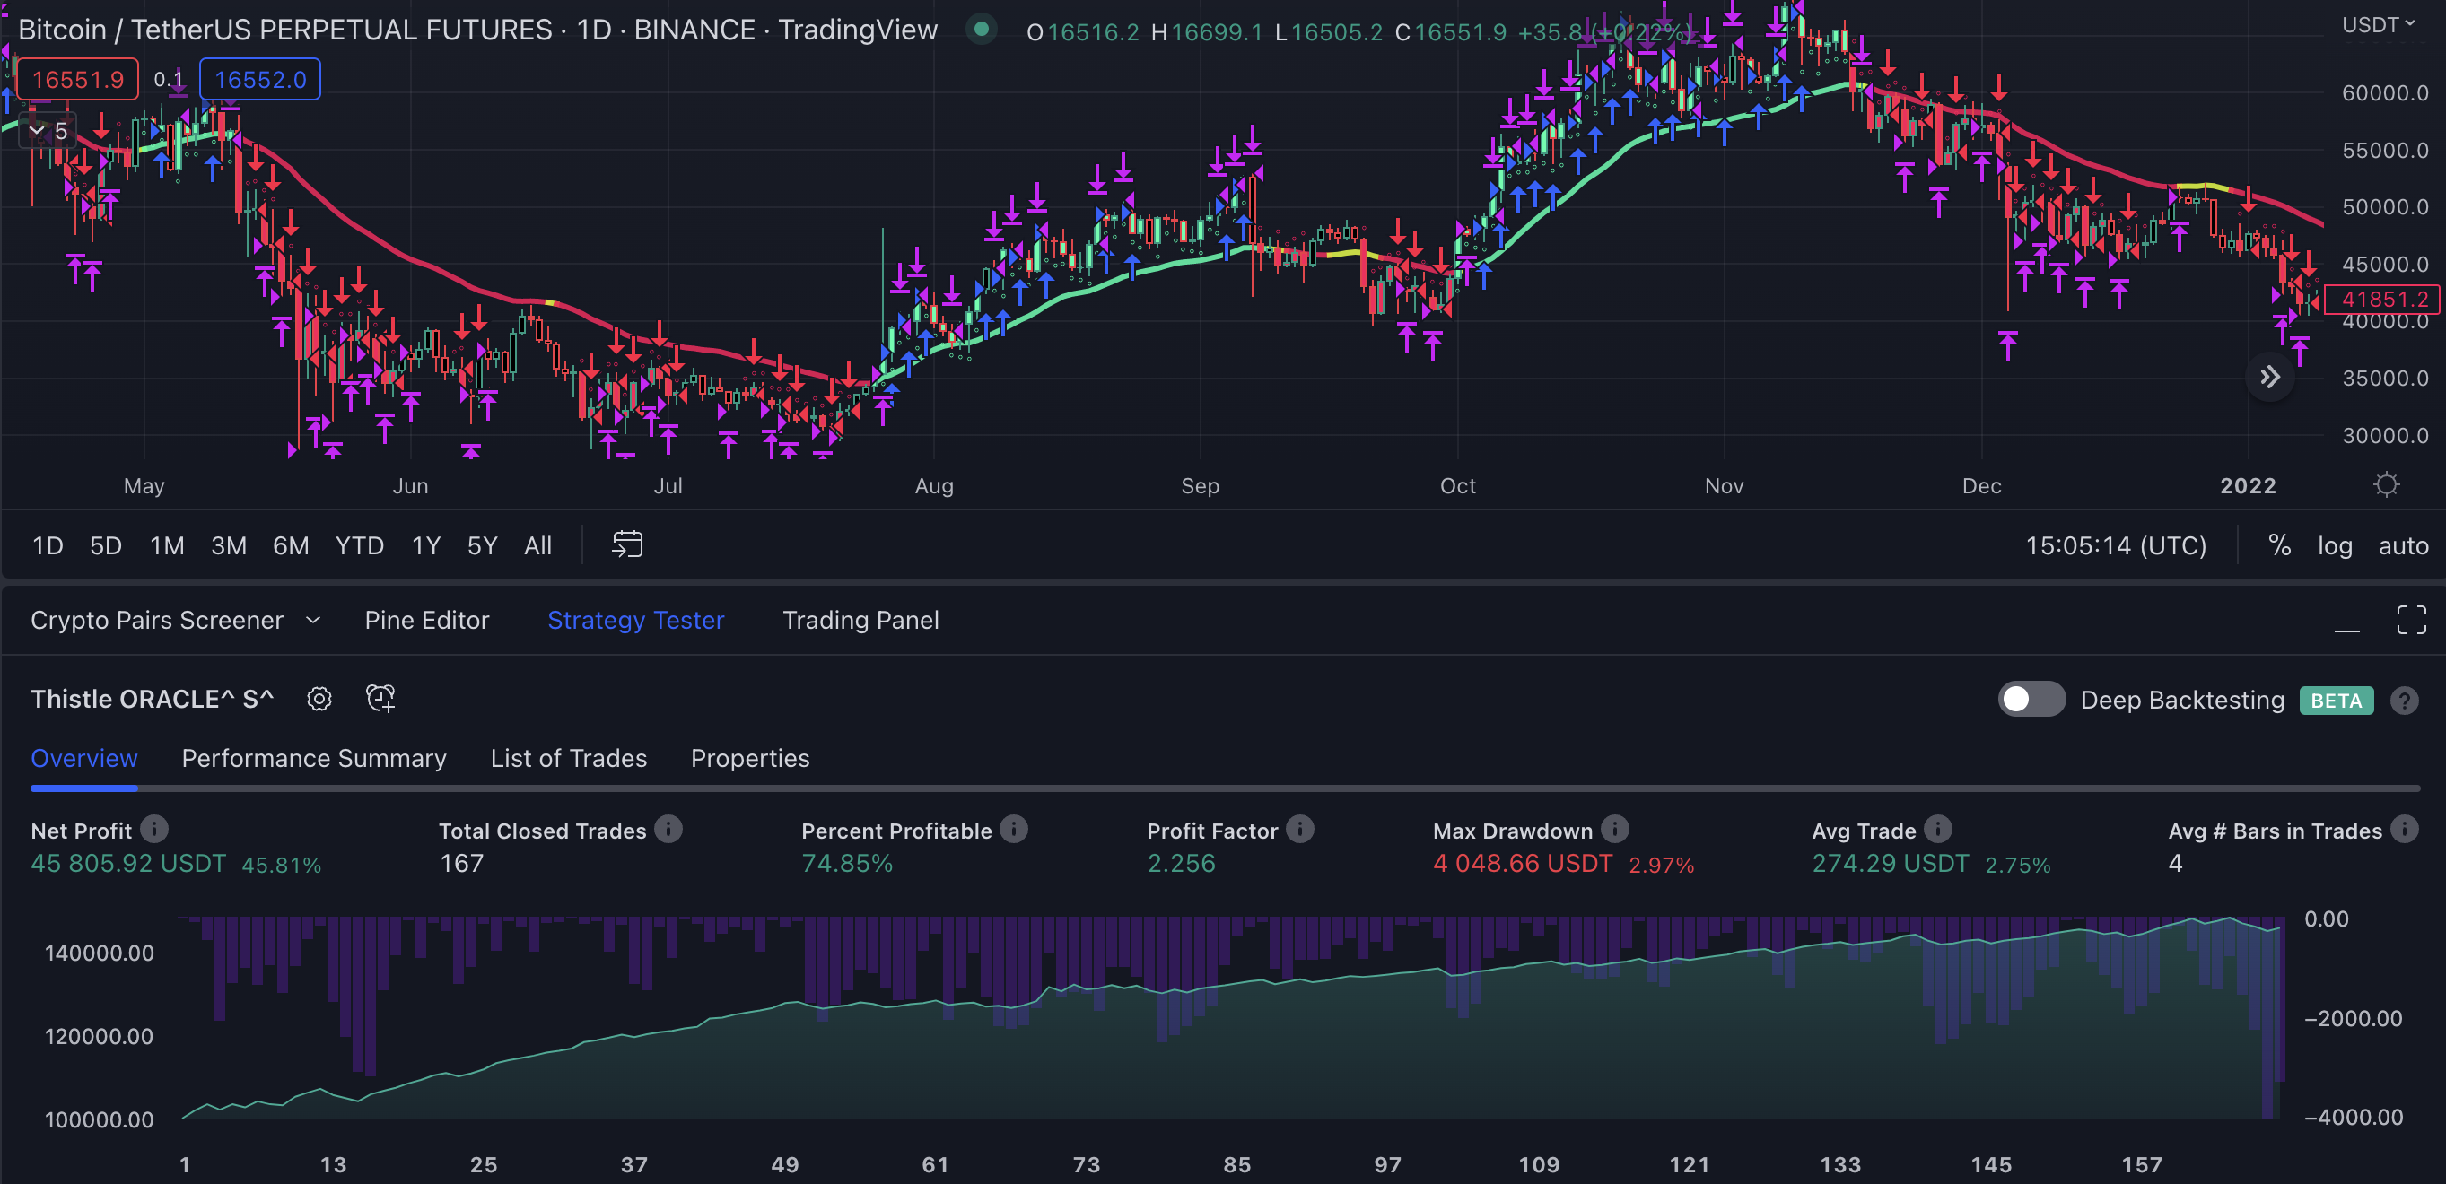2446x1184 pixels.
Task: Add alert on strategy icon
Action: click(380, 699)
